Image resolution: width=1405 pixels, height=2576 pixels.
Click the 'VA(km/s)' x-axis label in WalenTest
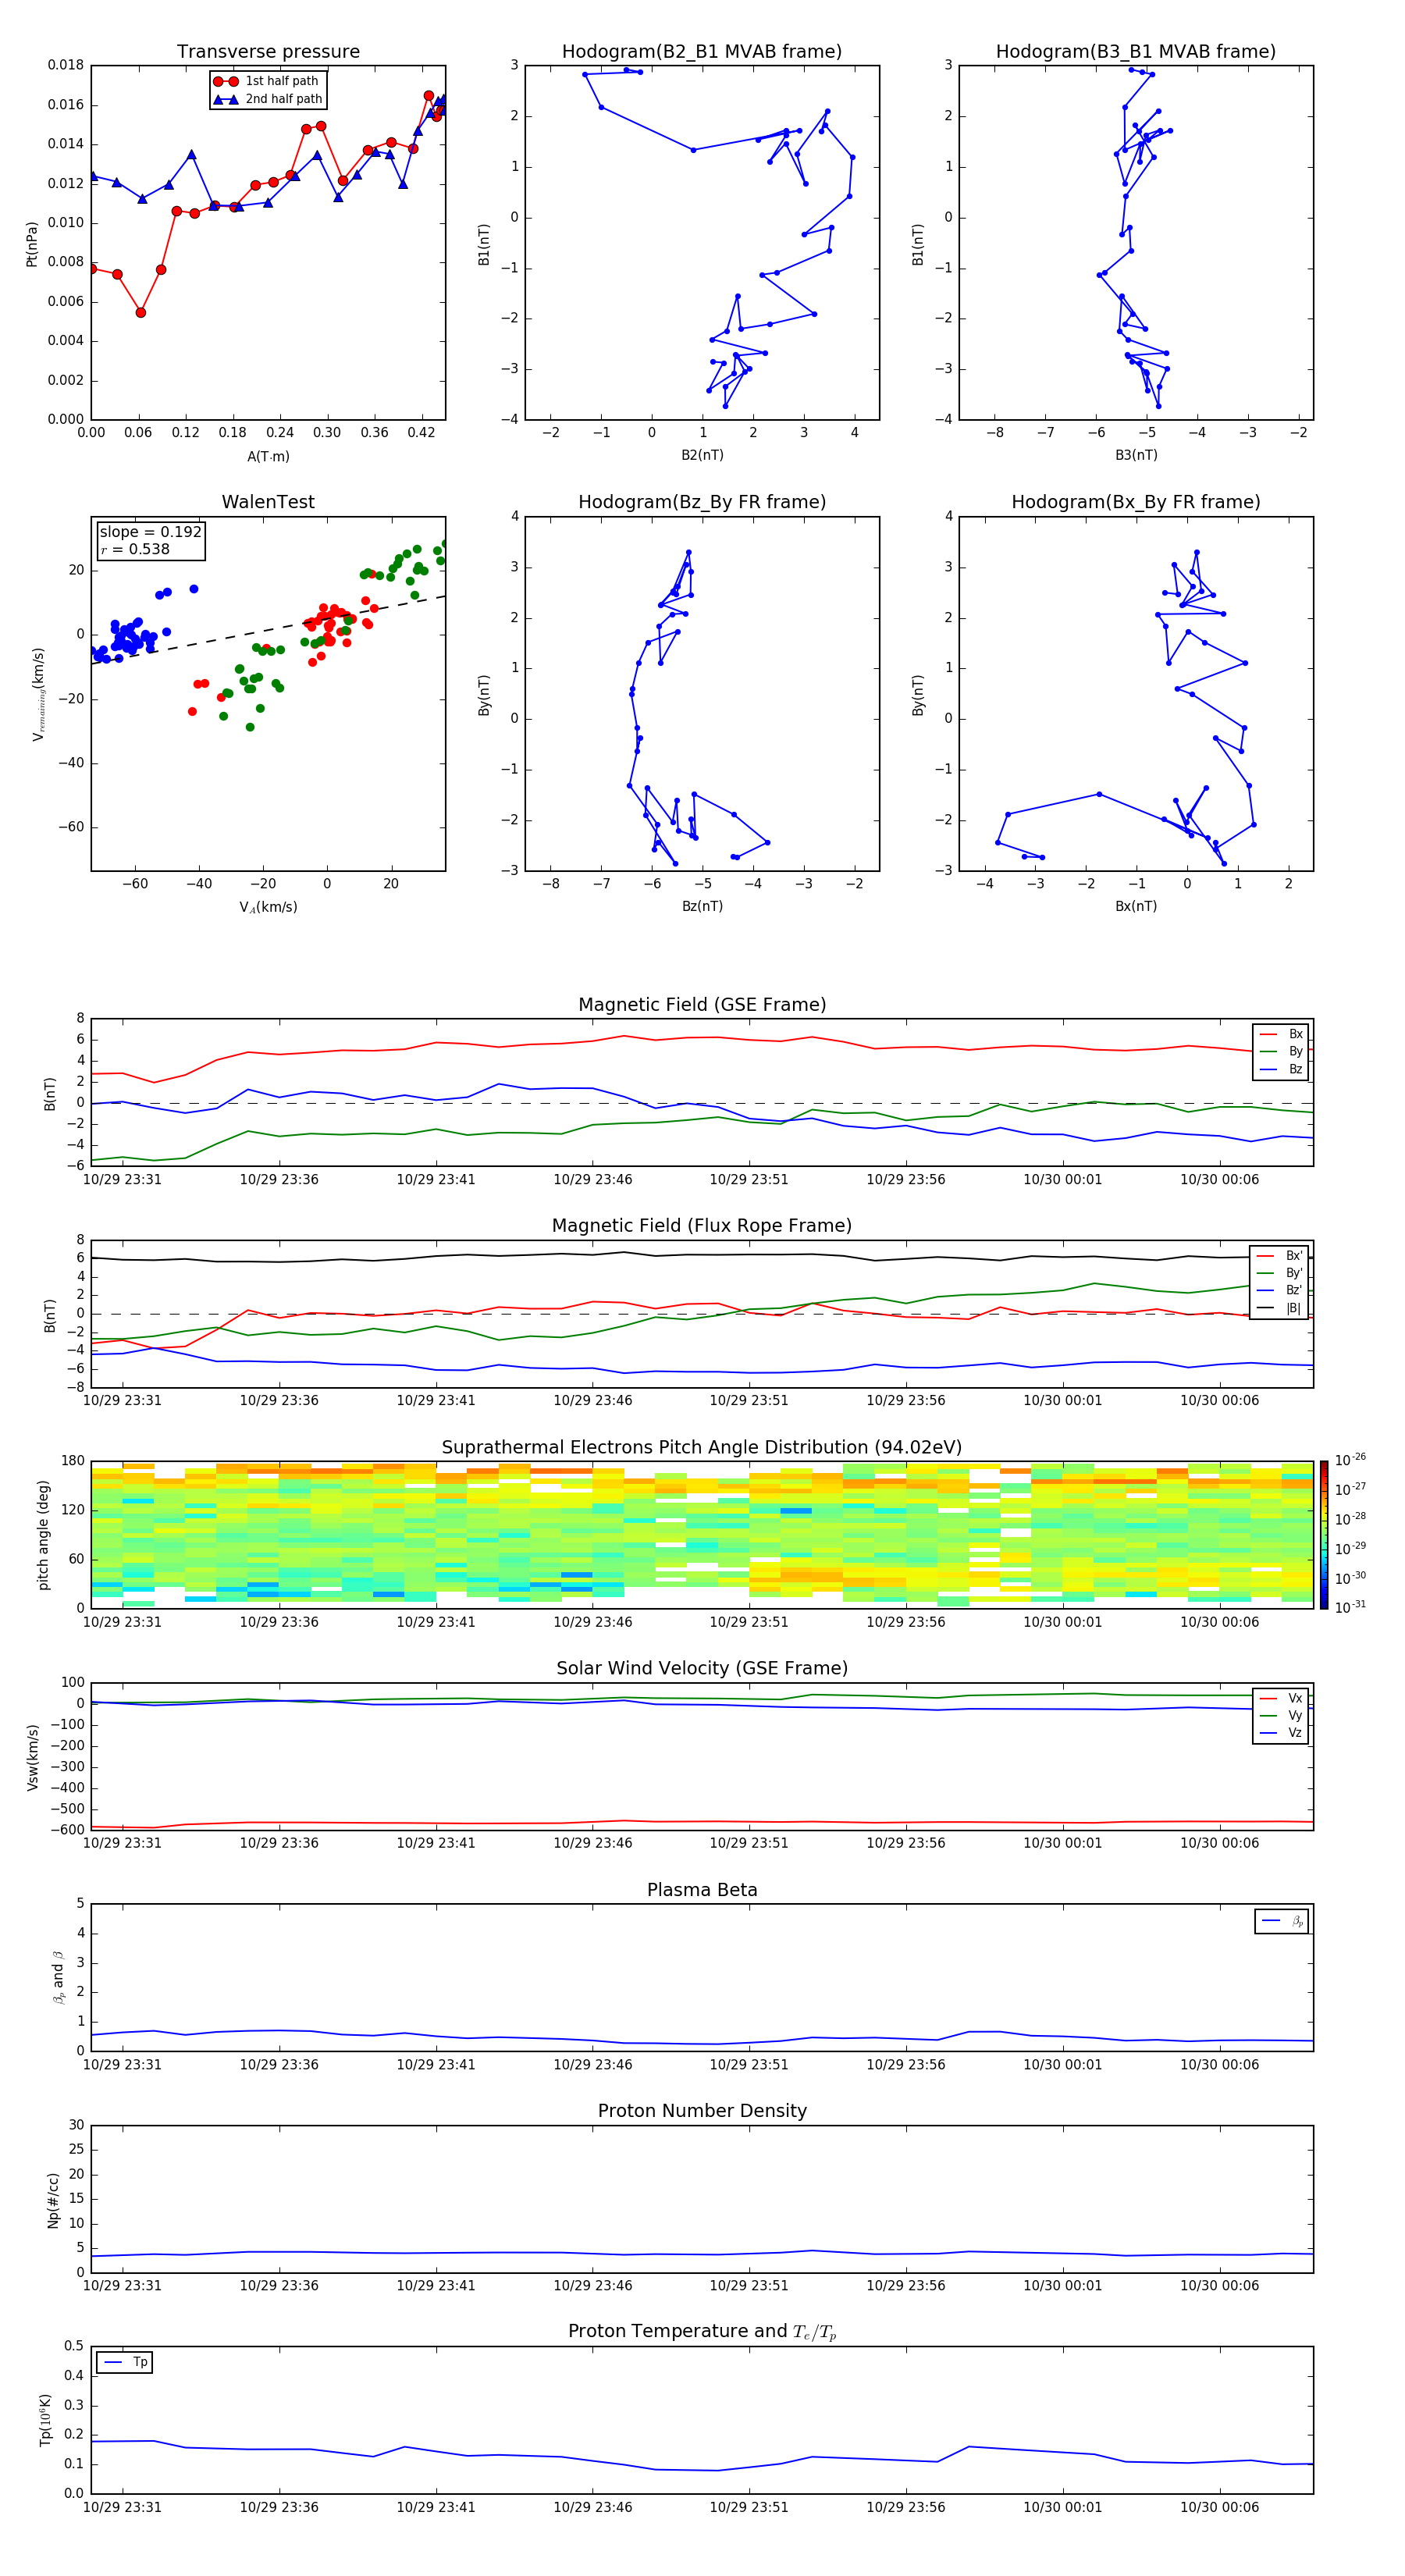[268, 908]
